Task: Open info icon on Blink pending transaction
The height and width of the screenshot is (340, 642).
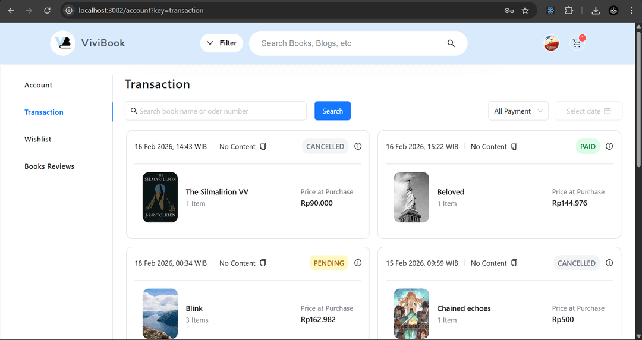Action: [358, 263]
